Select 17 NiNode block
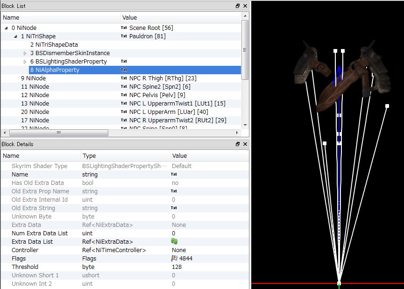This screenshot has width=404, height=289. tap(35, 120)
